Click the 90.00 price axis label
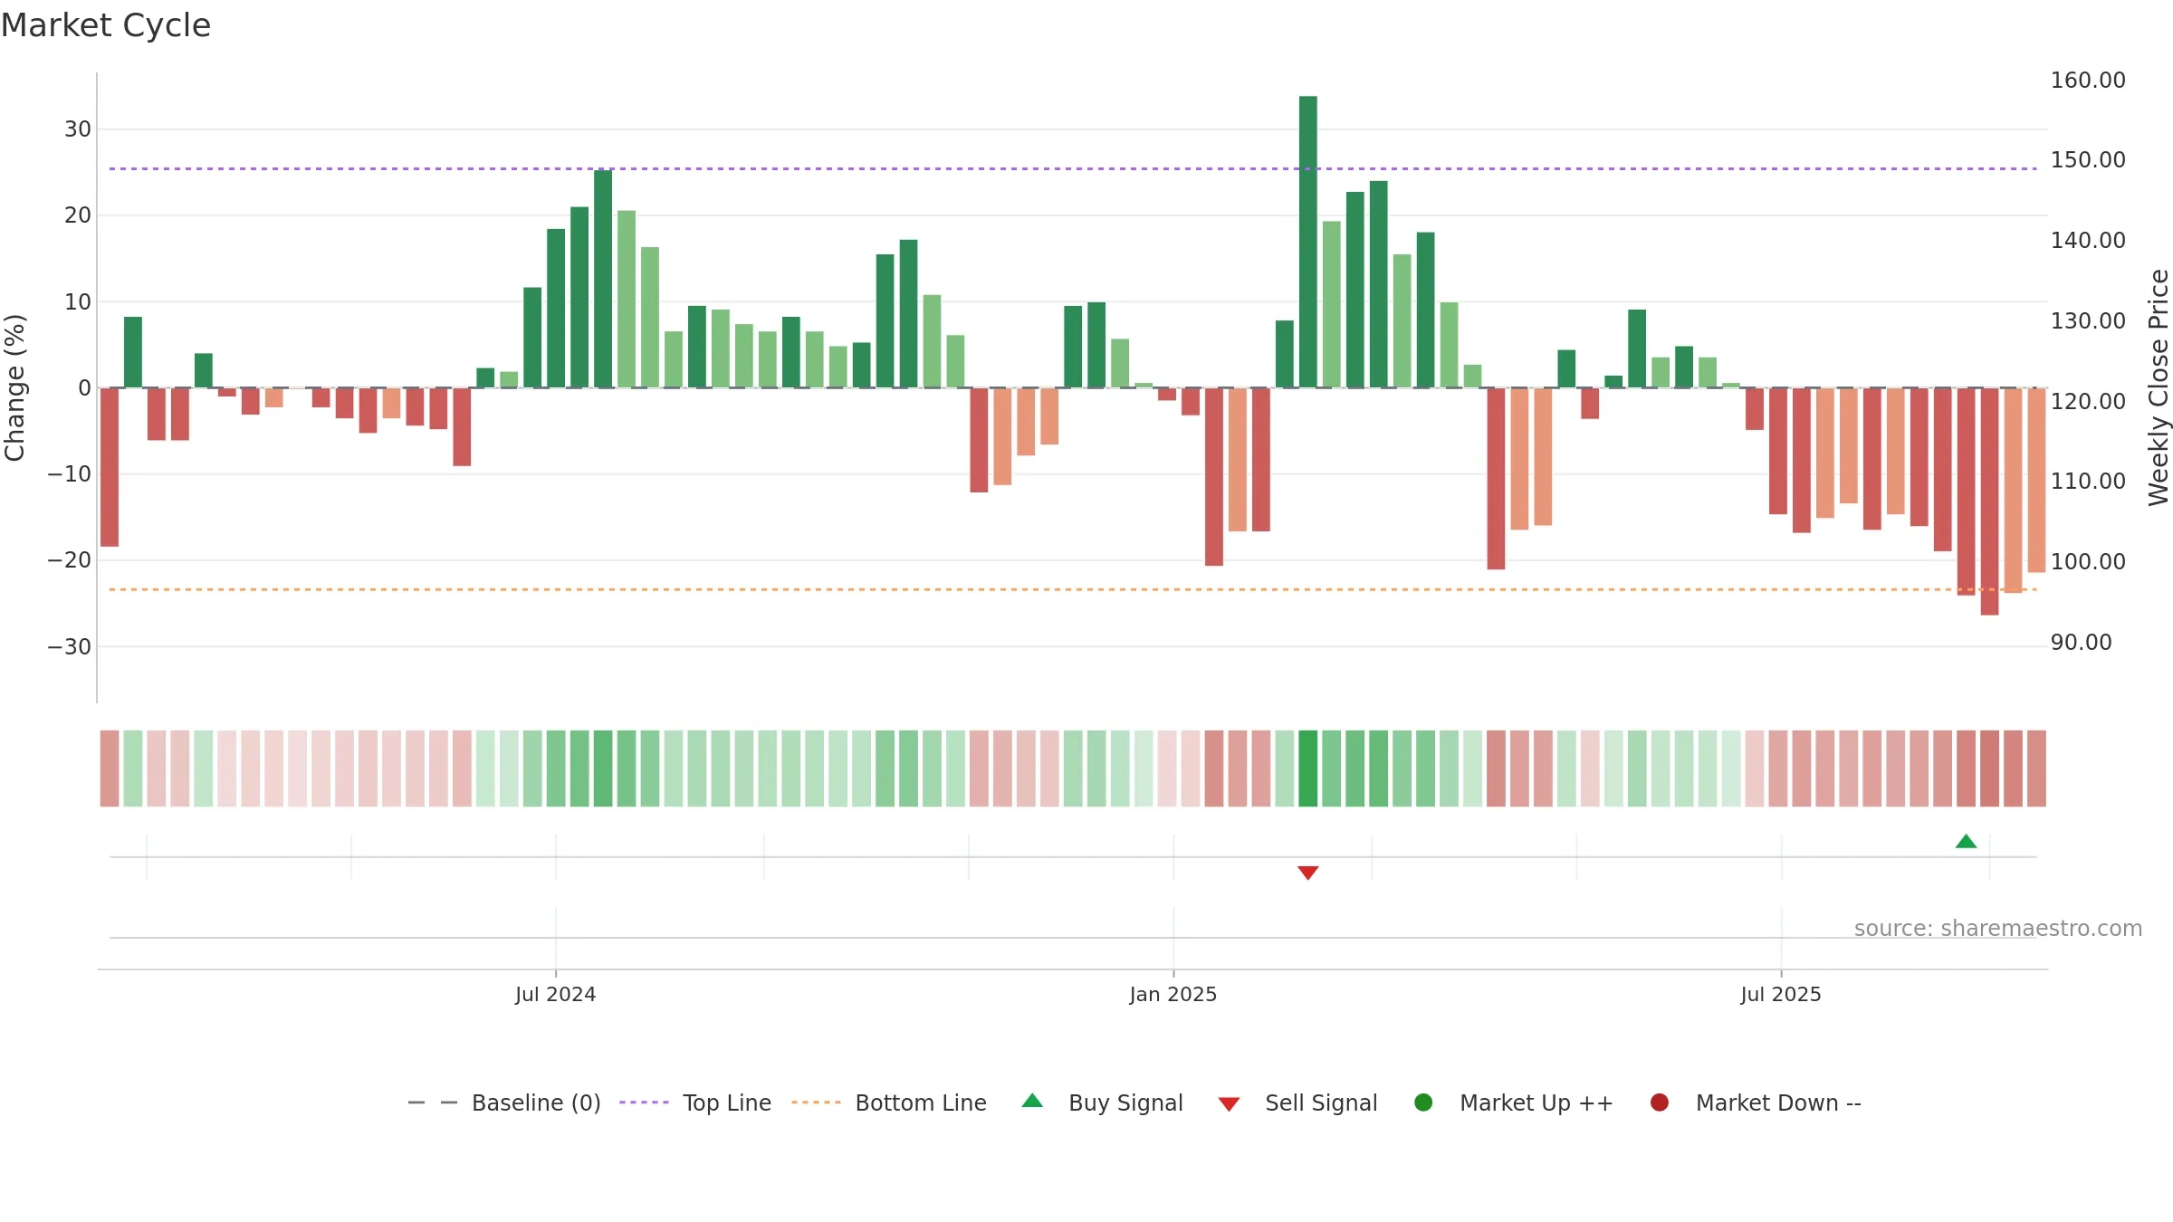Viewport: 2173px width, 1222px height. [2081, 643]
